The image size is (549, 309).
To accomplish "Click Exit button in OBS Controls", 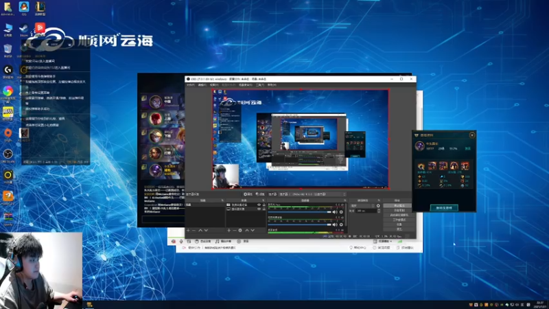I will (x=399, y=229).
